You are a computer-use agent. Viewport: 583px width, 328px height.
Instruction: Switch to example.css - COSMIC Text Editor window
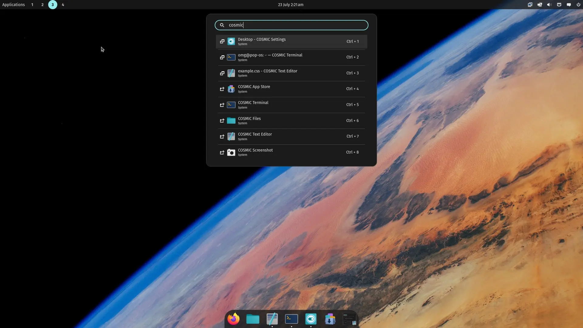coord(291,73)
